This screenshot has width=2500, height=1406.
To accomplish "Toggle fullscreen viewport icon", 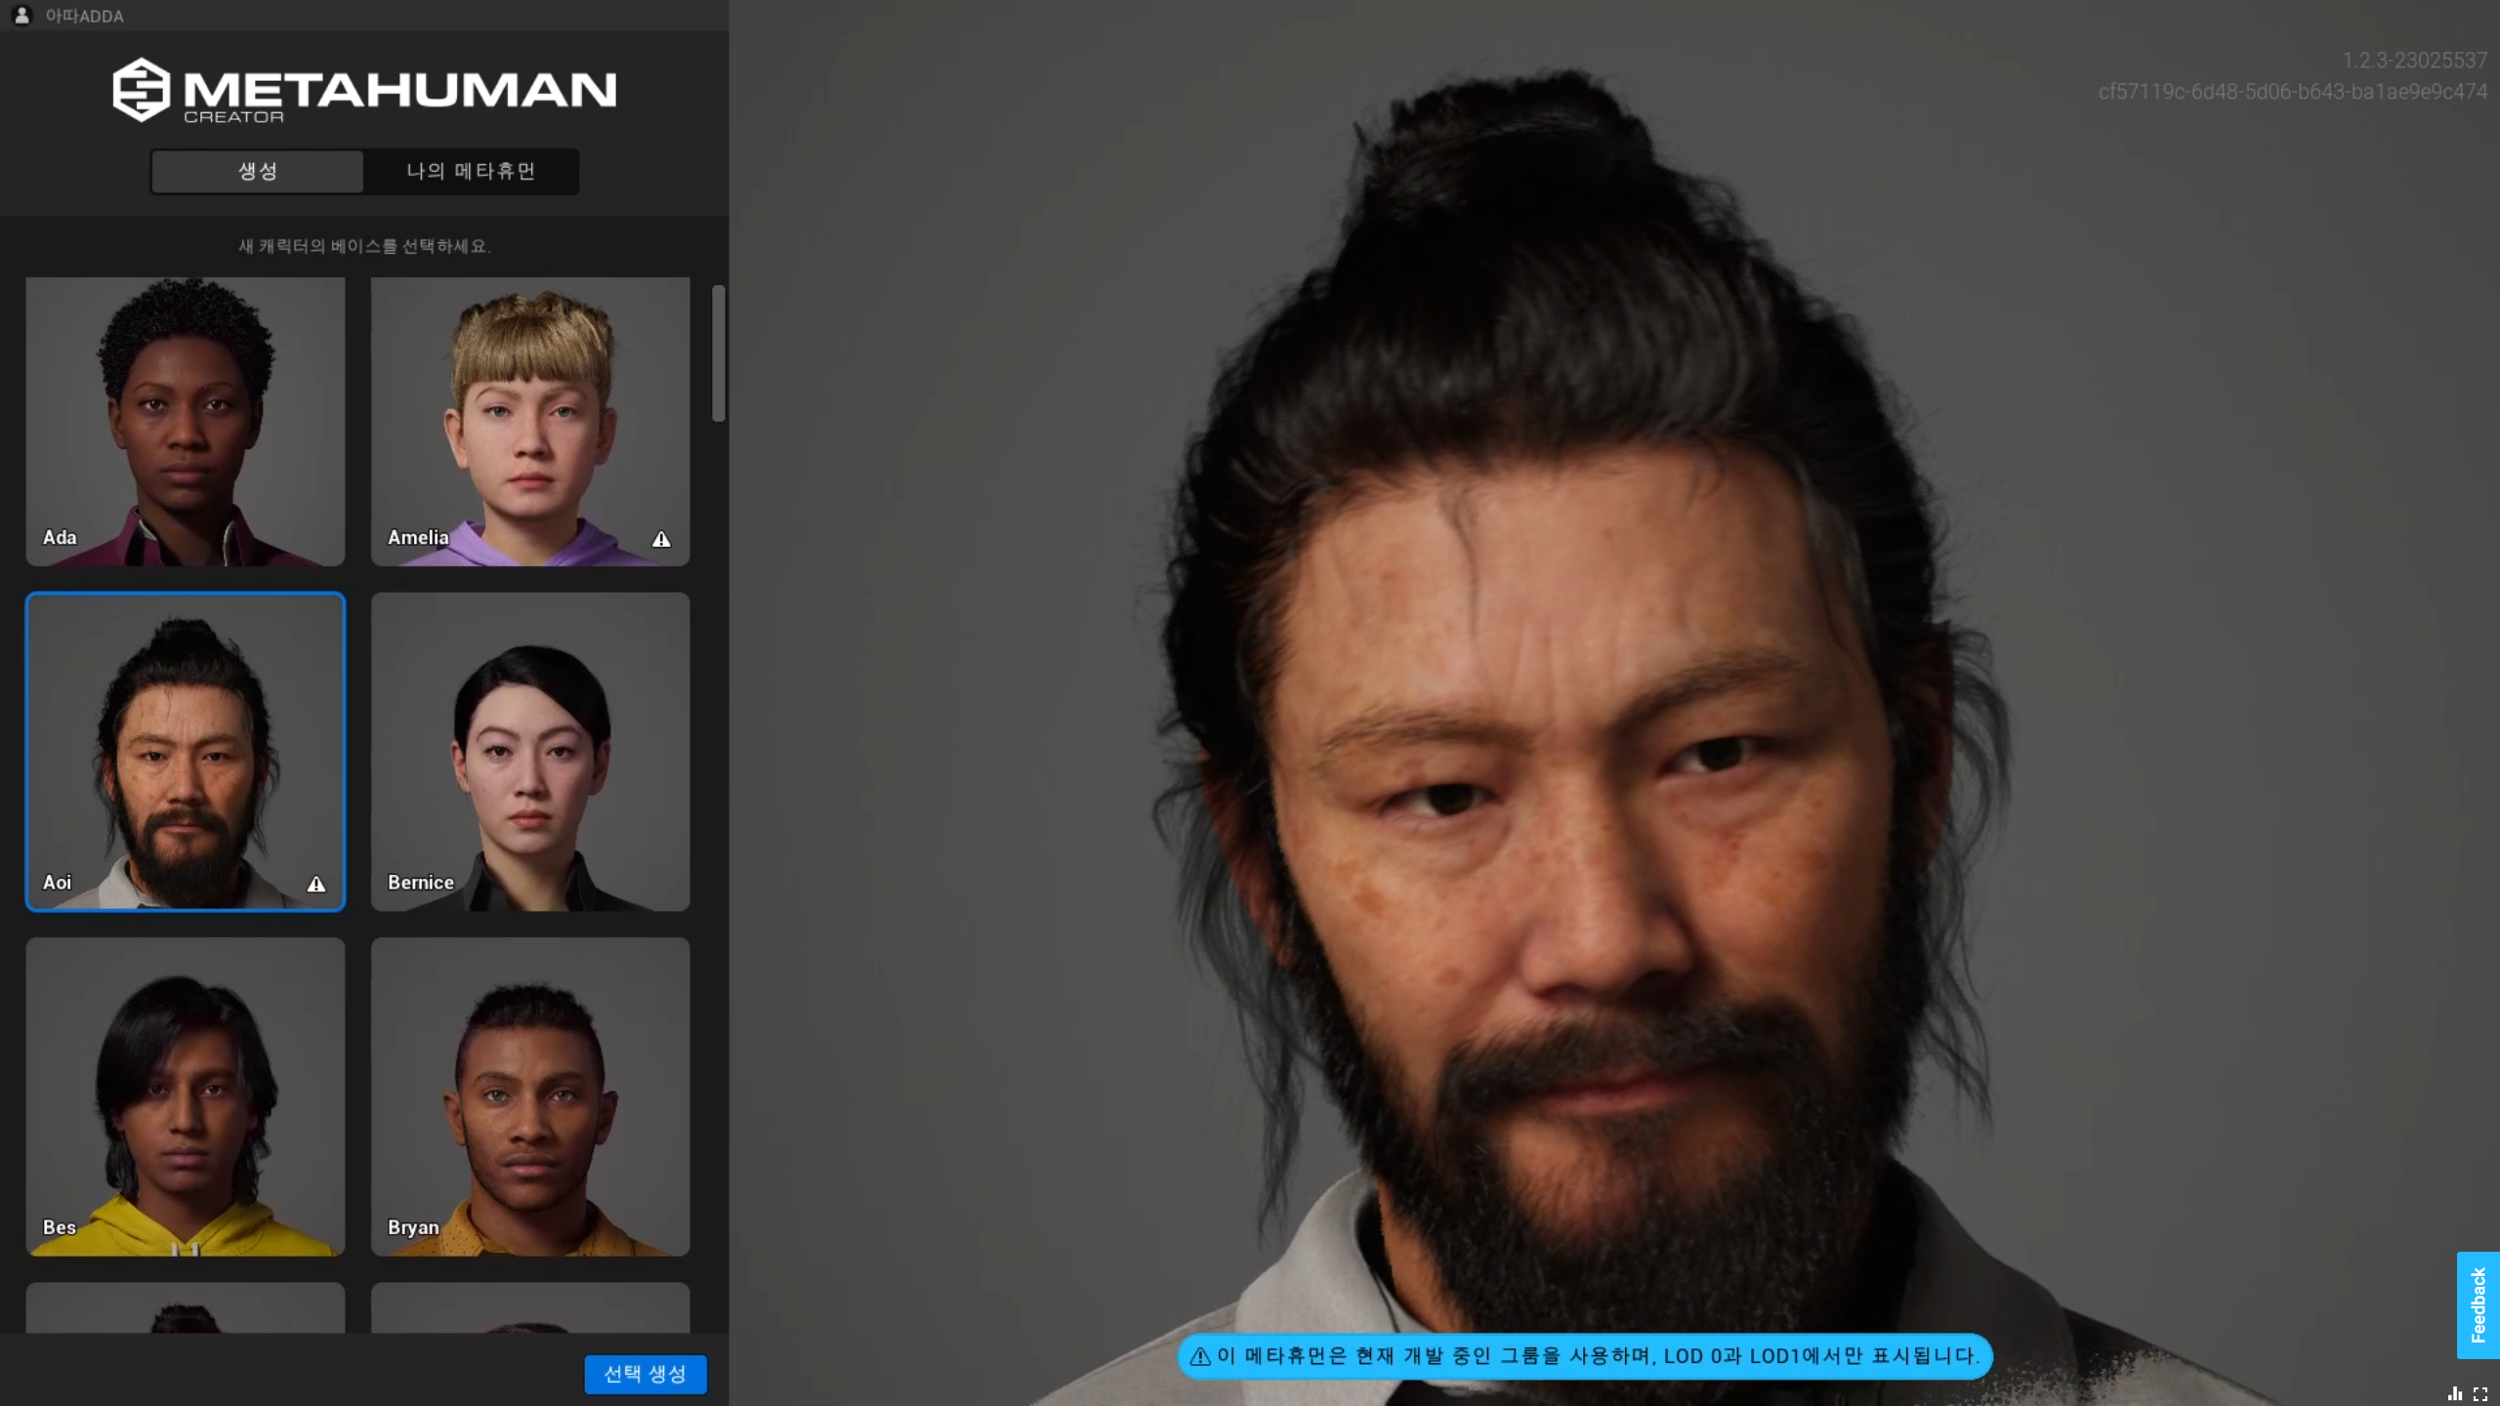I will pyautogui.click(x=2479, y=1393).
